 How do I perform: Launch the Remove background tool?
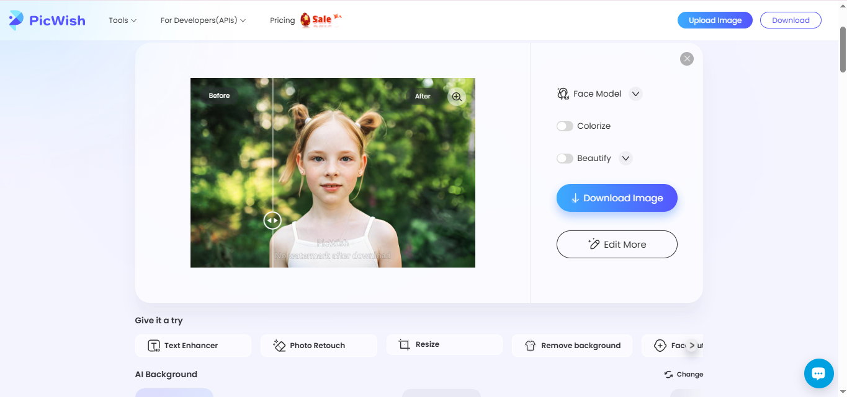[571, 345]
